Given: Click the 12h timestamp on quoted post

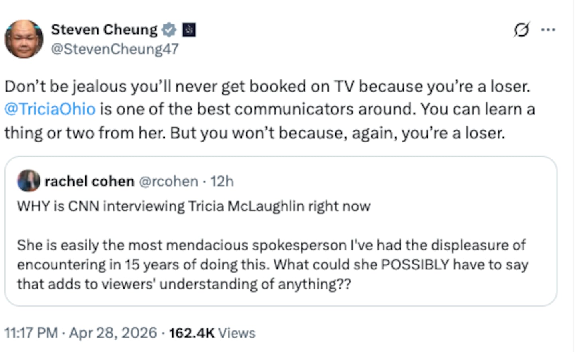Looking at the screenshot, I should [x=222, y=181].
